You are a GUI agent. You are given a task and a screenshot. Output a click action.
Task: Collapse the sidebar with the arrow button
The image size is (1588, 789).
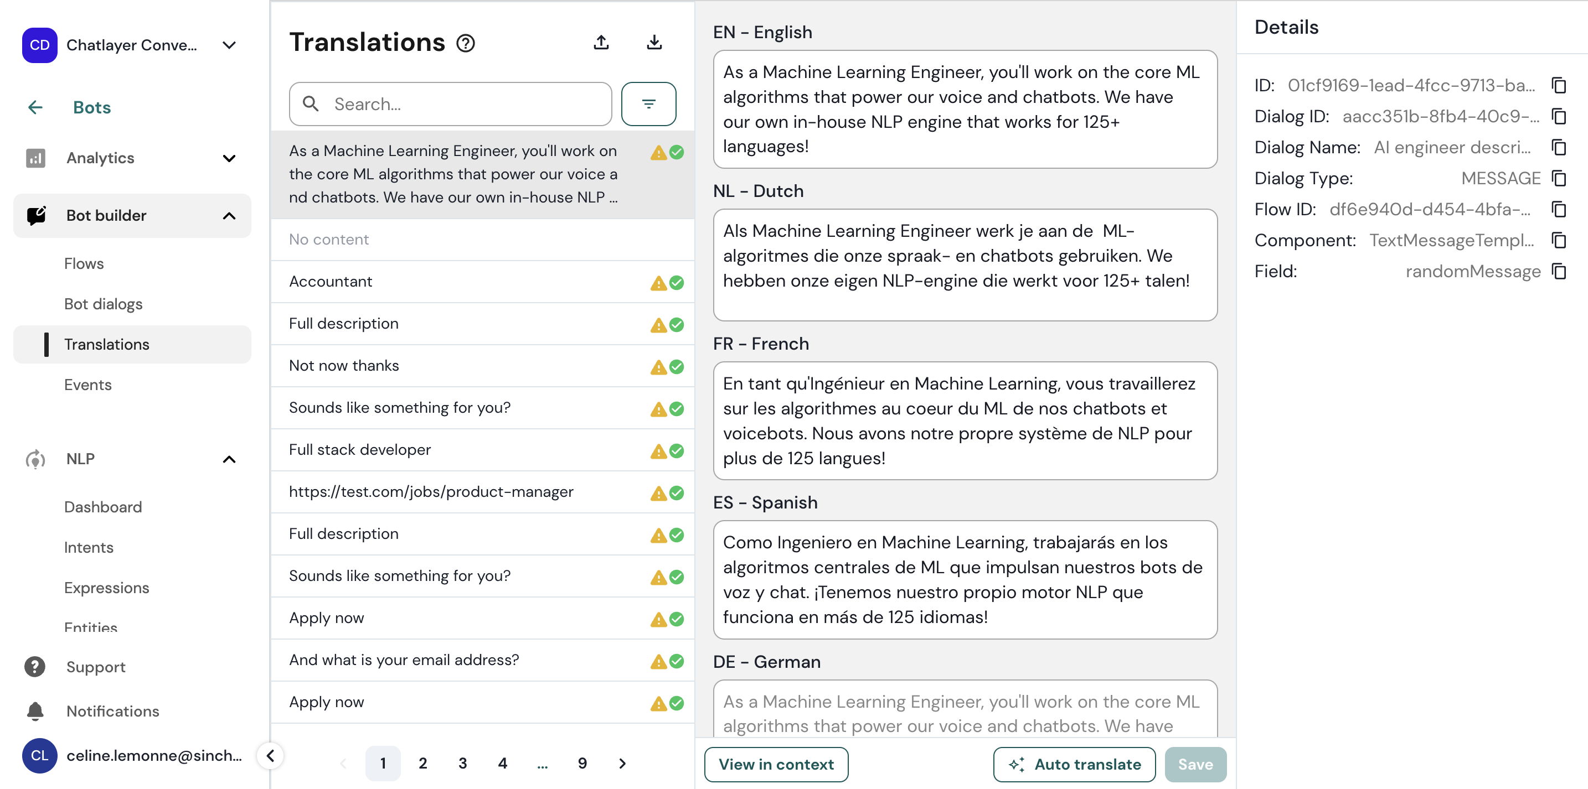pos(270,756)
